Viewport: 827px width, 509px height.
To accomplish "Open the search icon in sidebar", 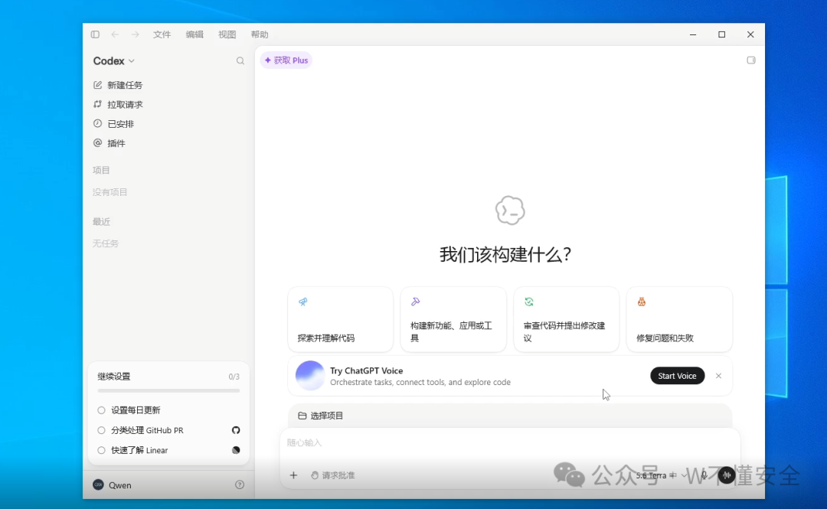I will [x=240, y=61].
